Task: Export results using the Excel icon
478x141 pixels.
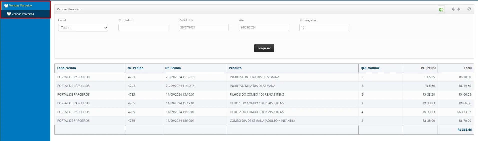Action: click(441, 9)
